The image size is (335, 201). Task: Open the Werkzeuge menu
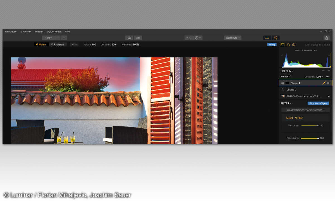(x=11, y=32)
